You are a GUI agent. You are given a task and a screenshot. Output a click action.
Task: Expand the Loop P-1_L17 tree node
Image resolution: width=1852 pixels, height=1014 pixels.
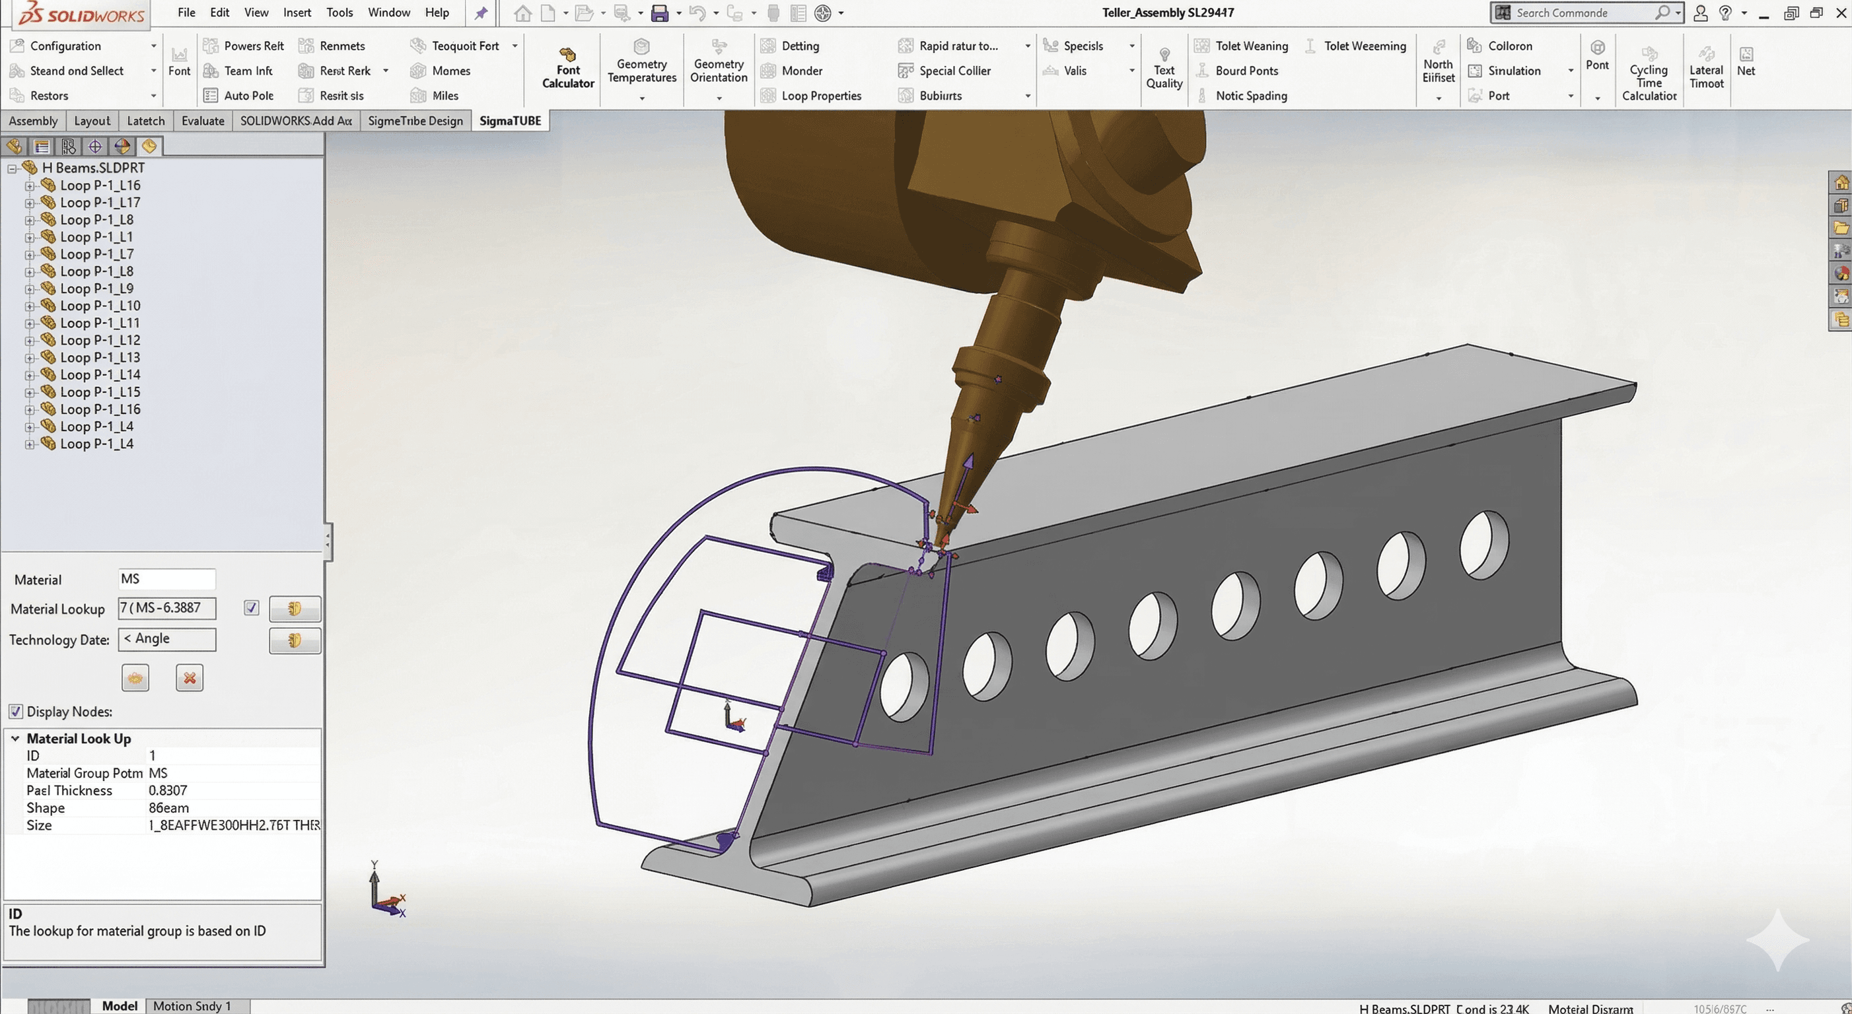pyautogui.click(x=30, y=203)
